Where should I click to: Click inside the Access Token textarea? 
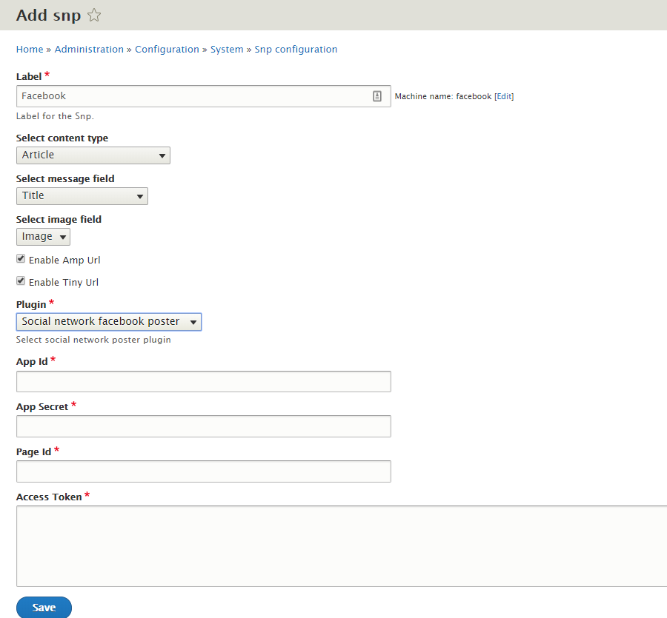[x=341, y=546]
